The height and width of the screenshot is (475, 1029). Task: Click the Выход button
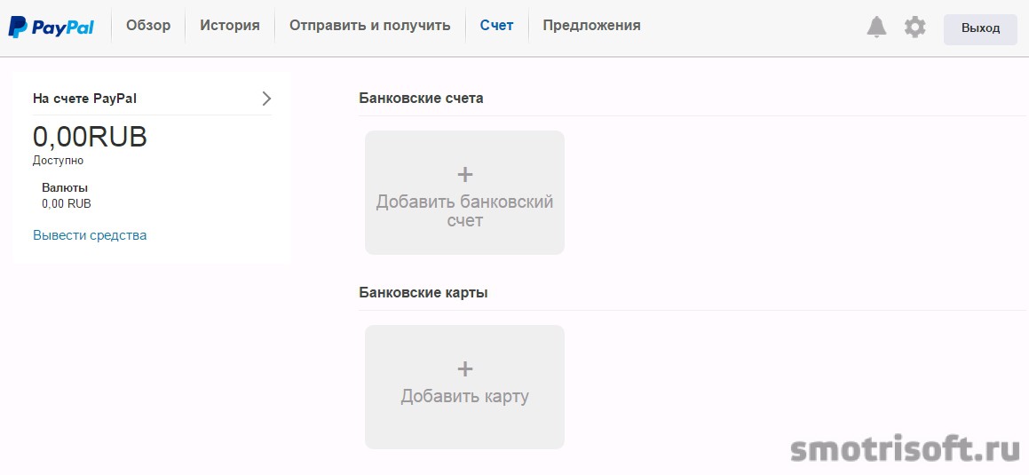pyautogui.click(x=980, y=29)
